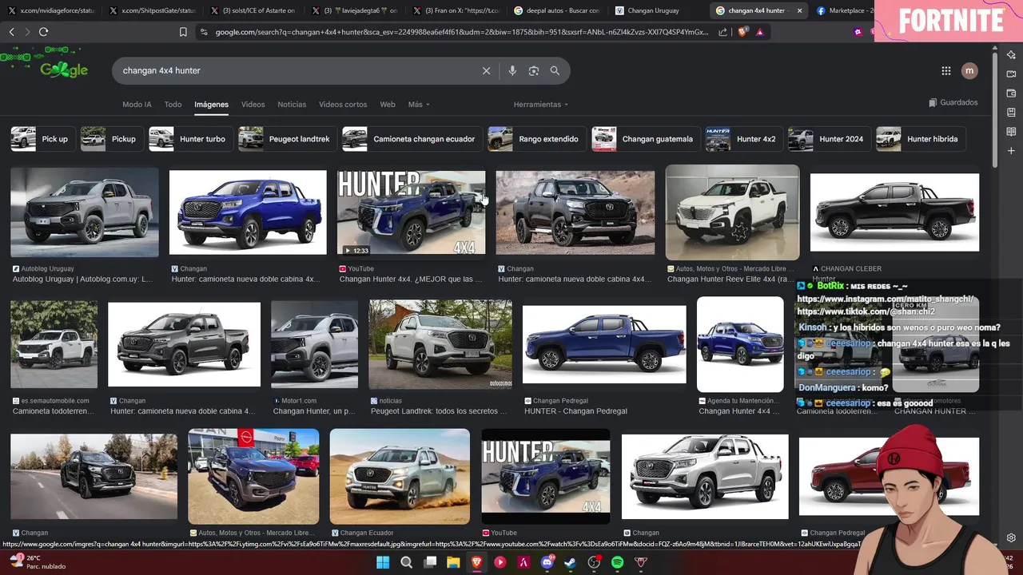1023x575 pixels.
Task: Go back with the browser back arrow
Action: [11, 32]
